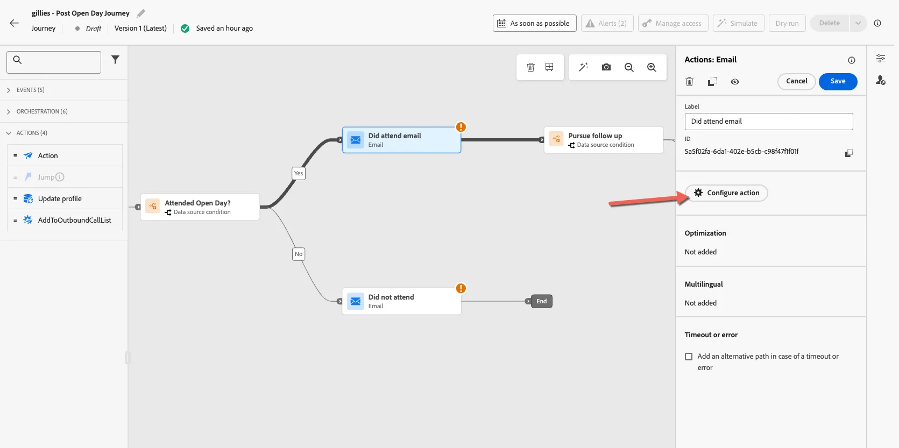Save the email action settings
This screenshot has width=899, height=448.
(x=838, y=81)
